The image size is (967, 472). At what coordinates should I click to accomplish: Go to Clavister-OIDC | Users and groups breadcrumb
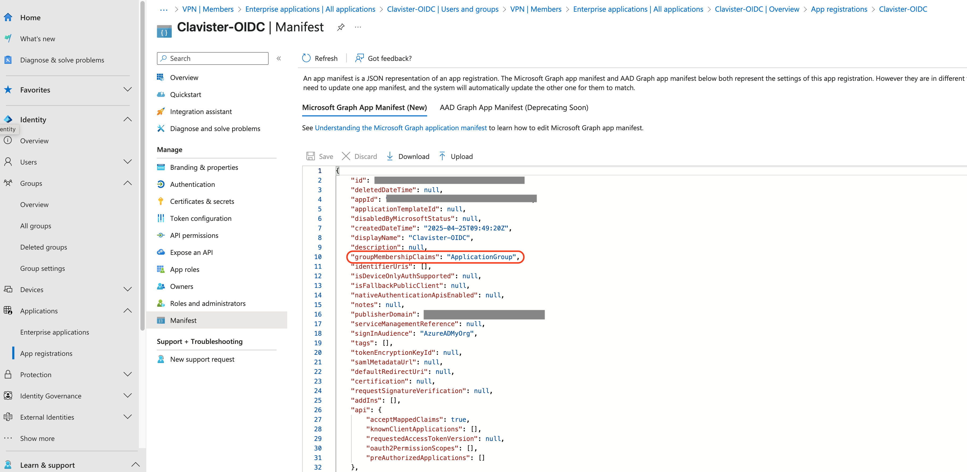[x=443, y=9]
